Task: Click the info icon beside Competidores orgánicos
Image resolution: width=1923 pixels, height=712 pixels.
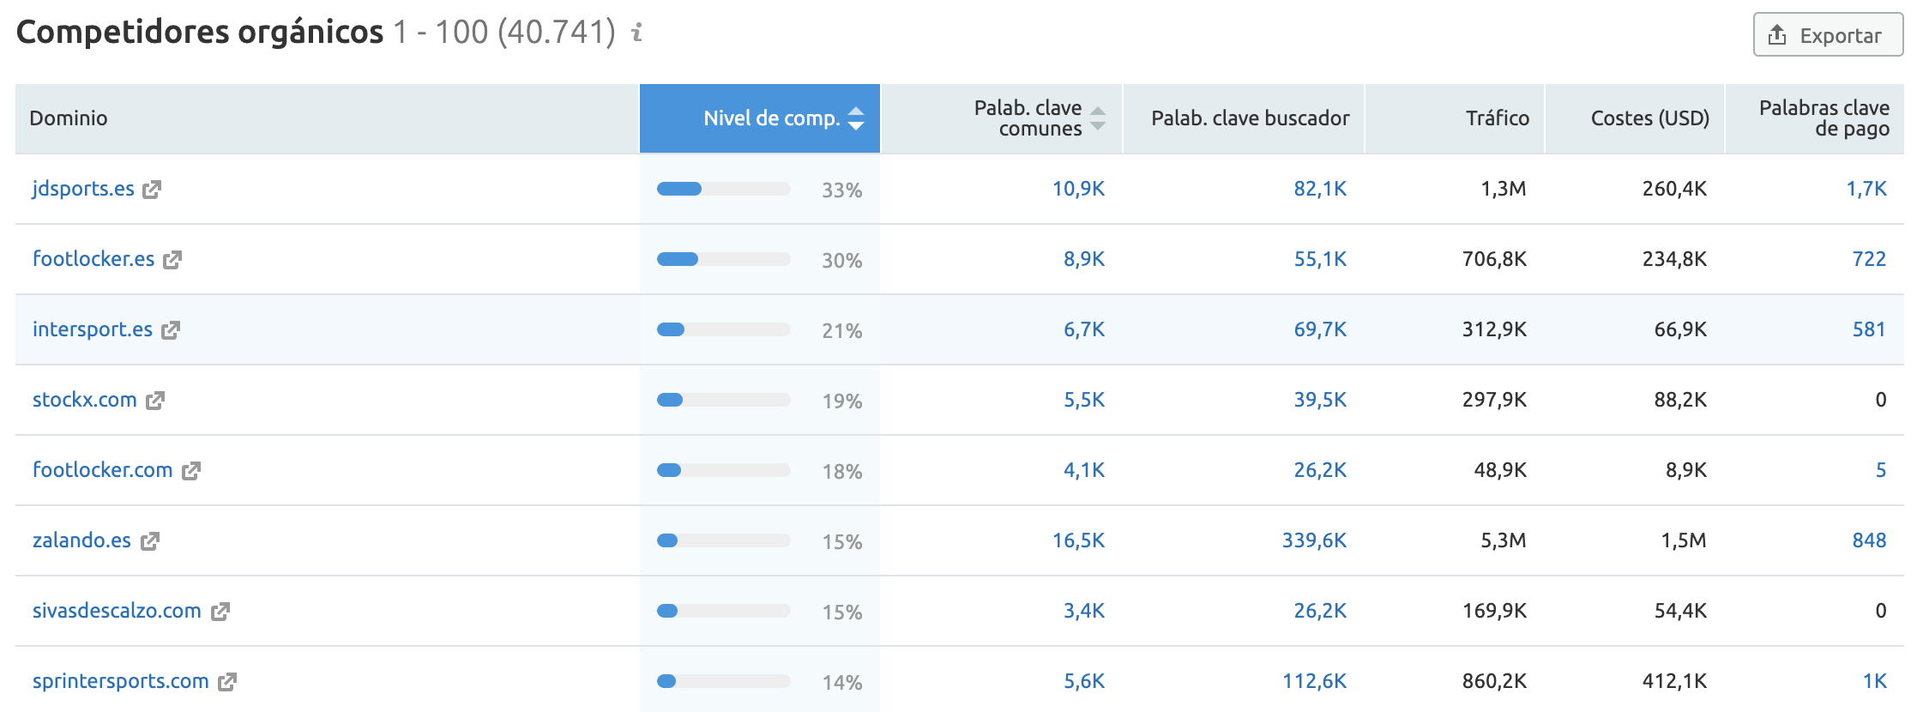Action: point(636,33)
